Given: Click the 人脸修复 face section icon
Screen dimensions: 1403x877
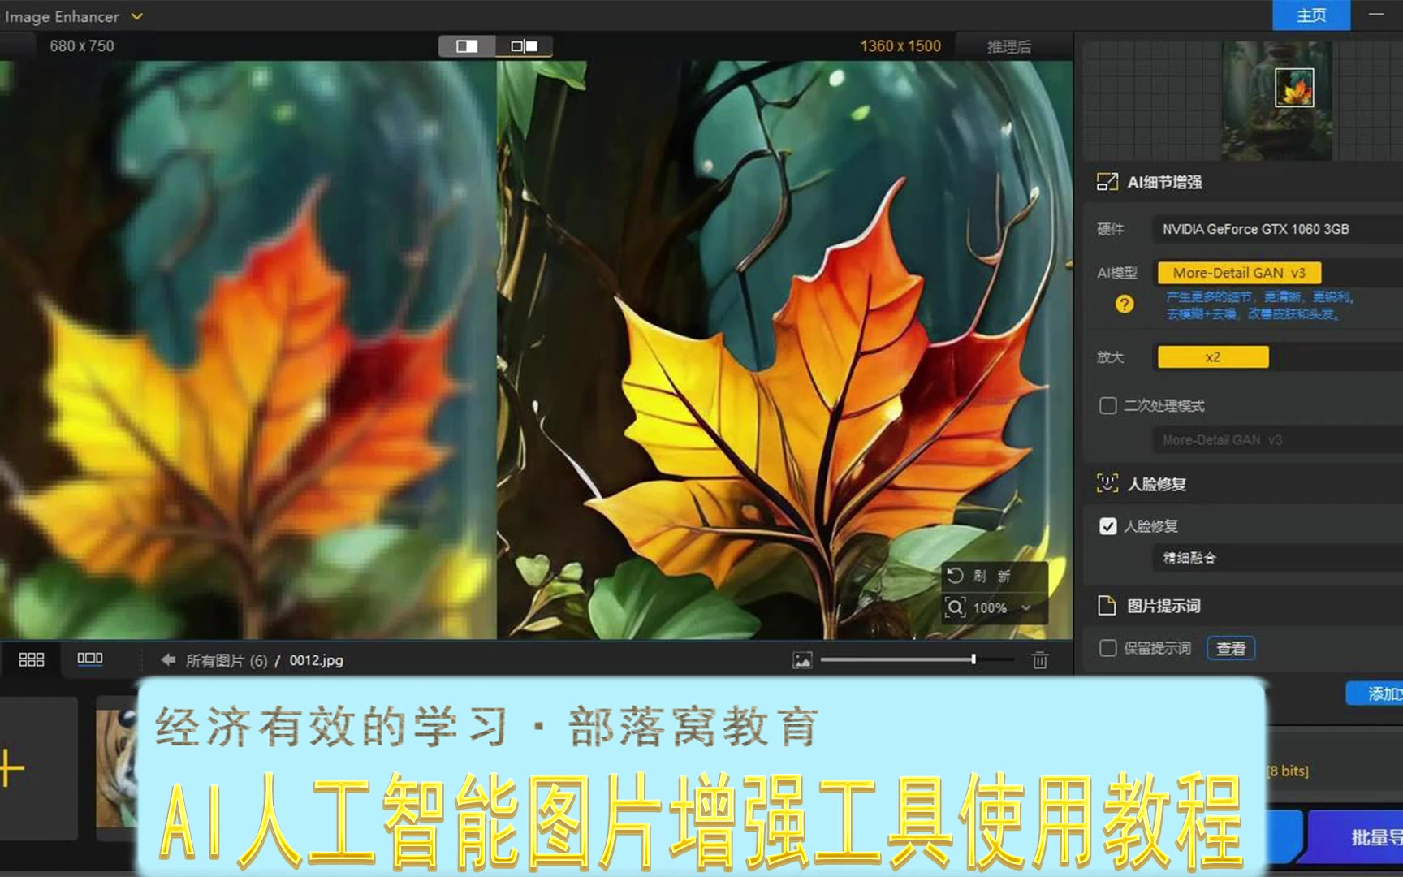Looking at the screenshot, I should click(x=1107, y=484).
